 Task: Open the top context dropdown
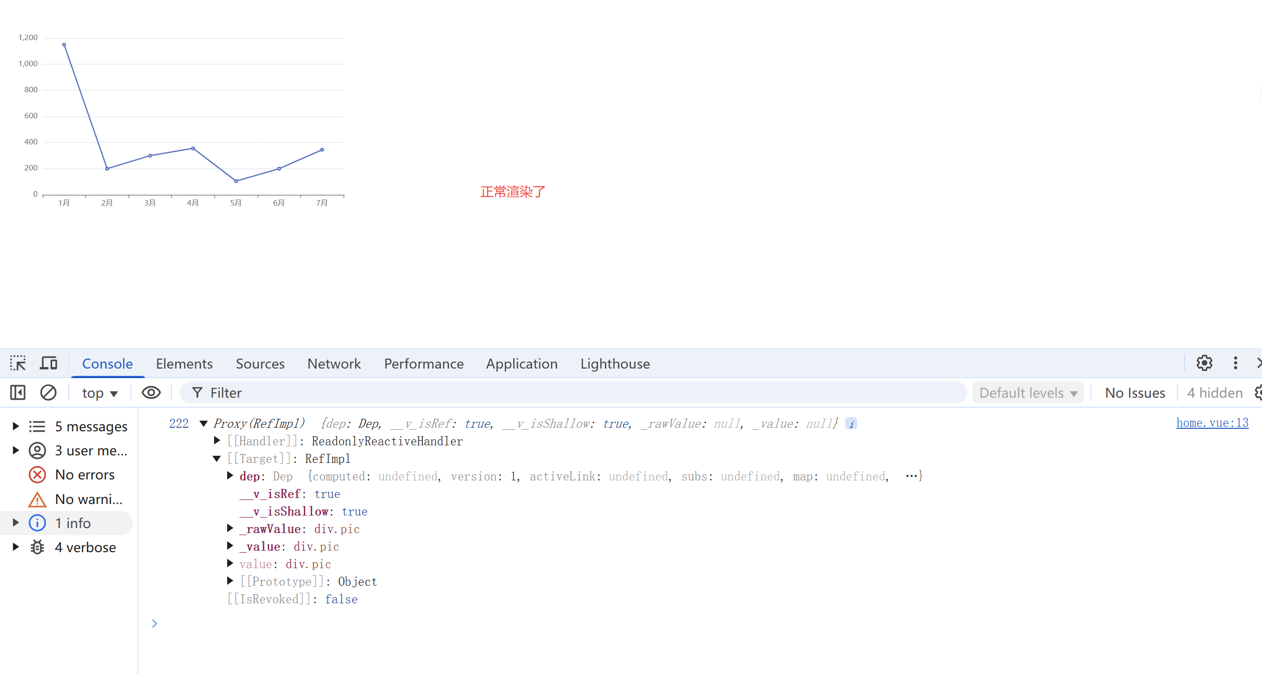(x=100, y=393)
